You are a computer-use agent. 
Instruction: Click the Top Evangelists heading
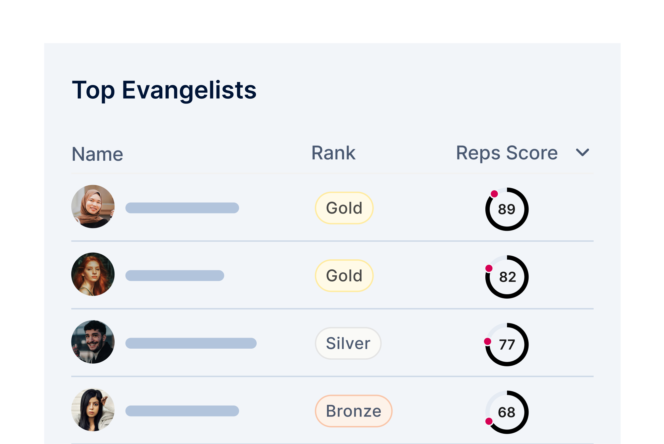coord(164,90)
